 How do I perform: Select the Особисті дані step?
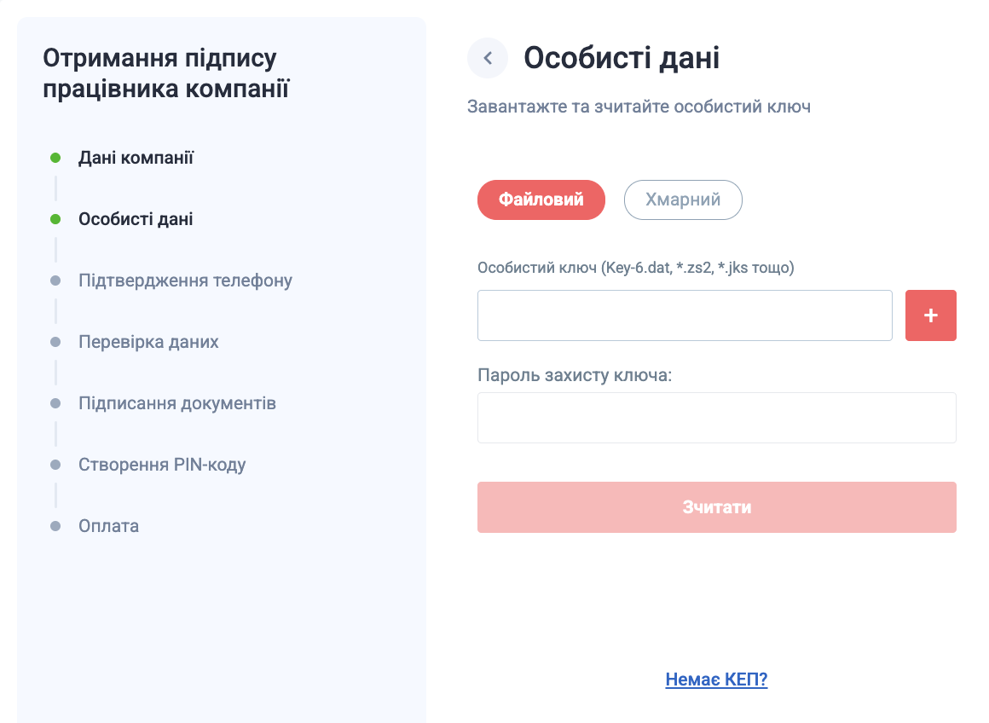(136, 219)
